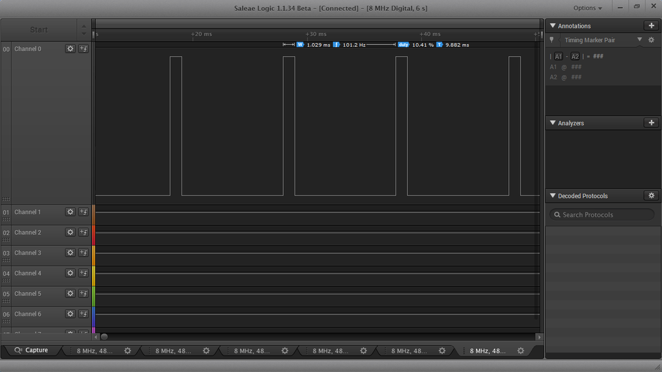Select the first '8 MHz, 48...' tab
The height and width of the screenshot is (372, 662).
pyautogui.click(x=95, y=351)
